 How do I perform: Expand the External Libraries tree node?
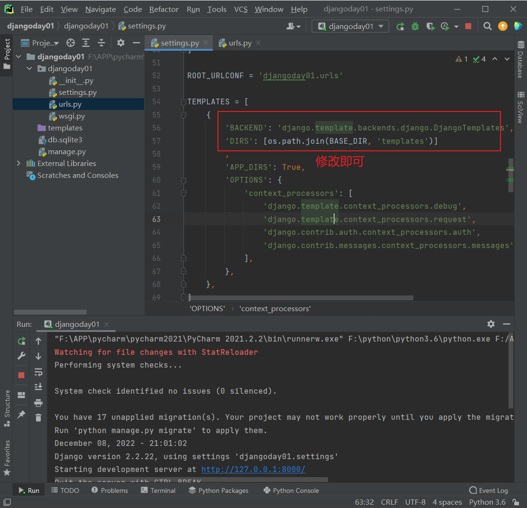tap(18, 163)
